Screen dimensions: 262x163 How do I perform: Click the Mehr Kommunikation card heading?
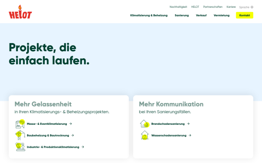[171, 104]
